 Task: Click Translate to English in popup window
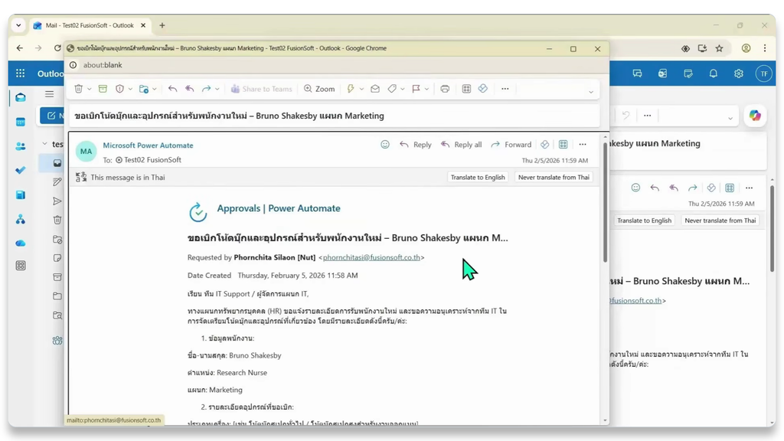coord(478,178)
